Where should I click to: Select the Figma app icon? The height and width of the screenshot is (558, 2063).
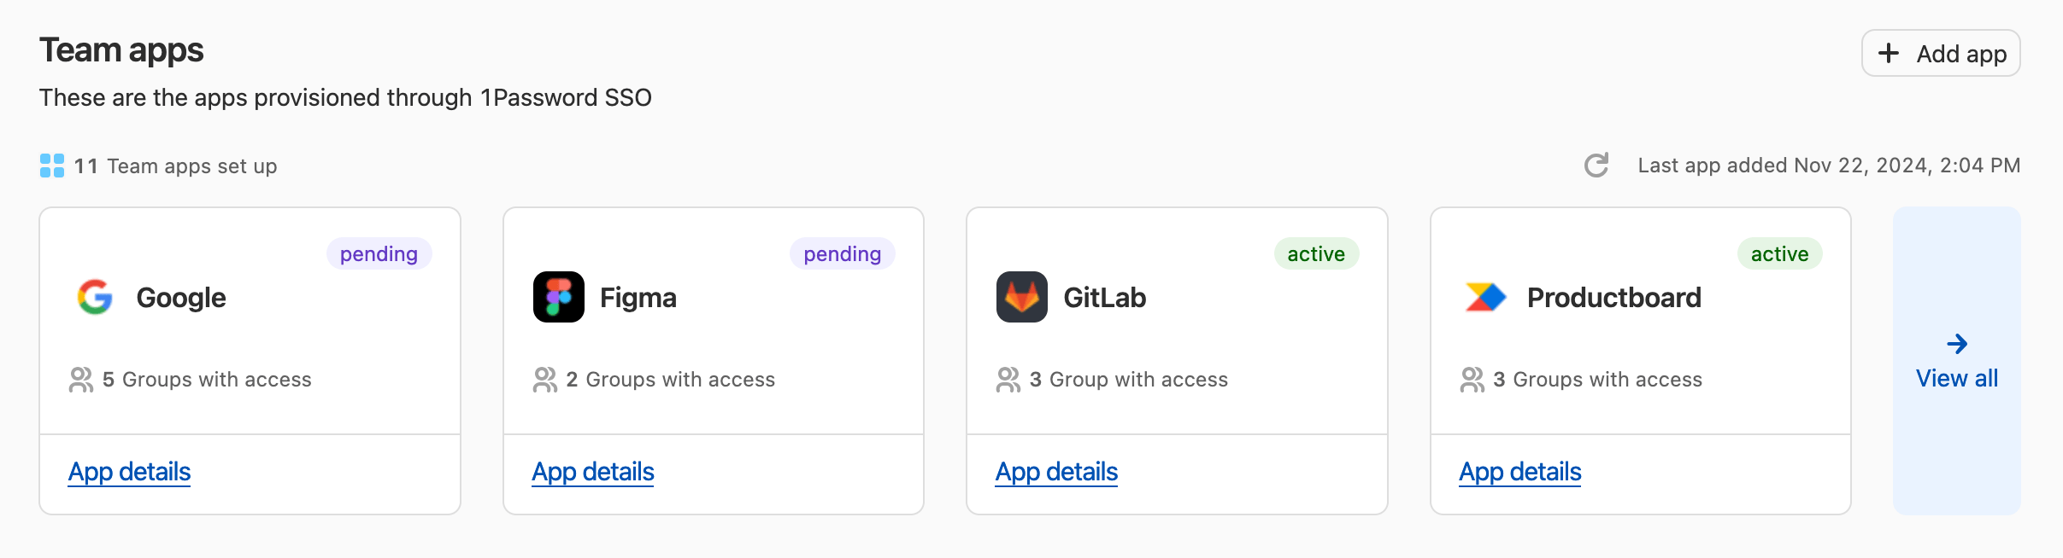click(558, 297)
